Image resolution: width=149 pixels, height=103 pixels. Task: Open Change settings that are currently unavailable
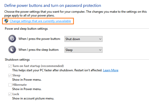[x=40, y=21]
